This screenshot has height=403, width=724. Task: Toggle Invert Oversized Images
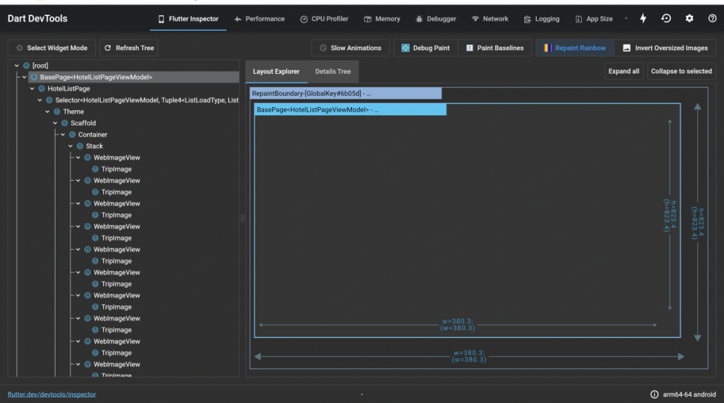(x=666, y=48)
